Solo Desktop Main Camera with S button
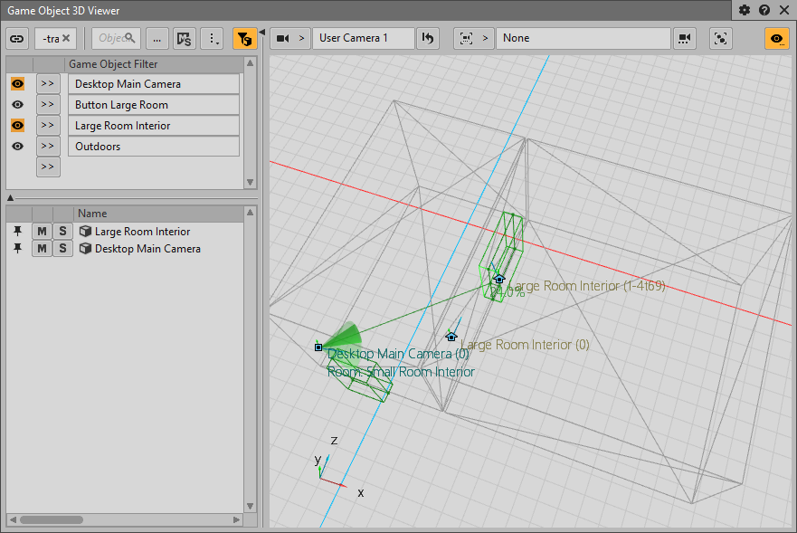Screen dimensions: 797x533 tap(62, 249)
